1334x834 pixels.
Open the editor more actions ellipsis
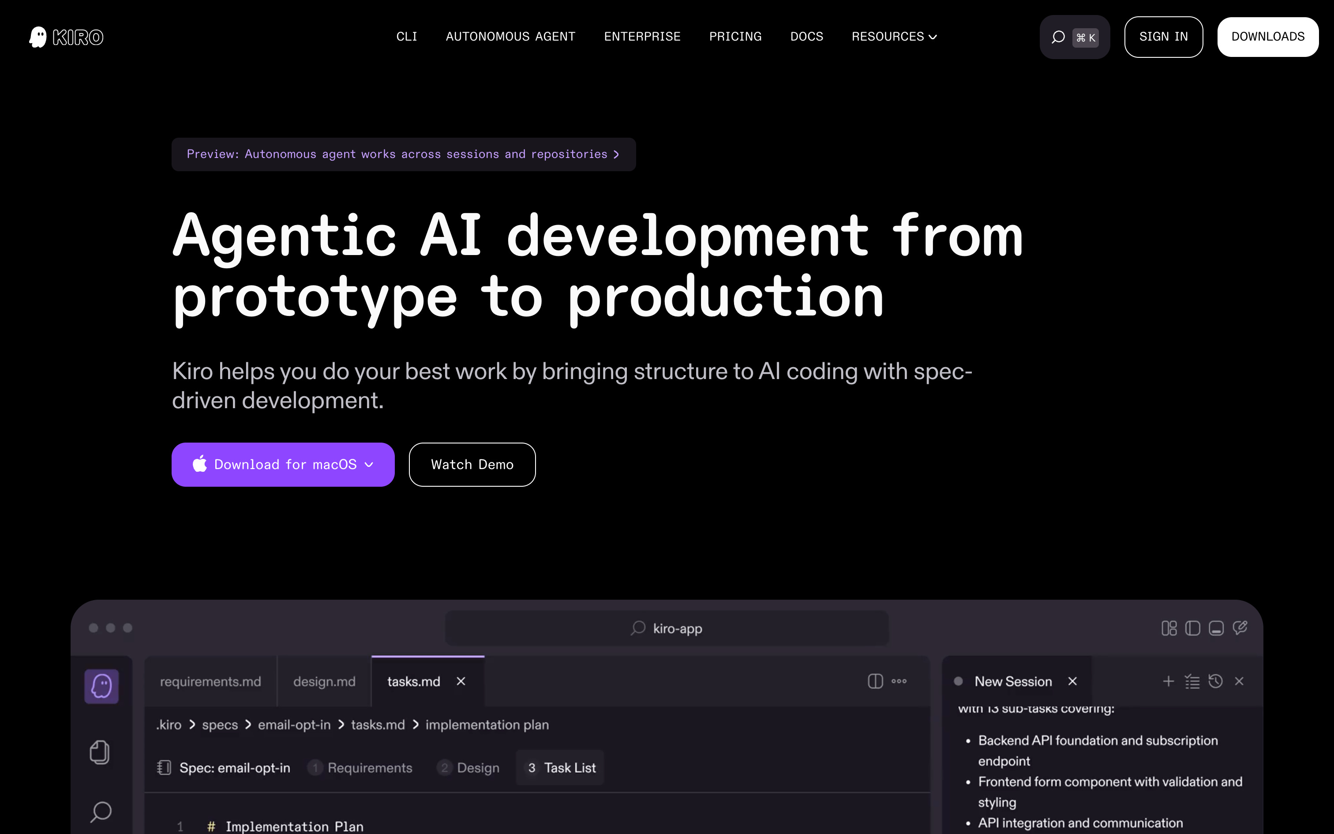(899, 681)
